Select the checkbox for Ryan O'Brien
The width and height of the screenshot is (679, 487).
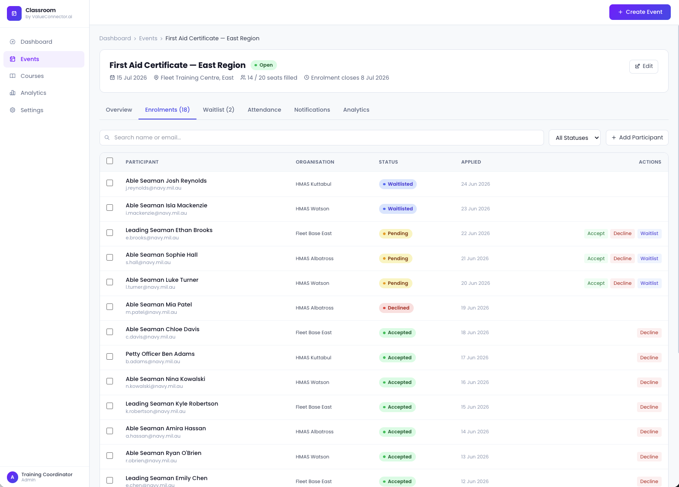110,456
